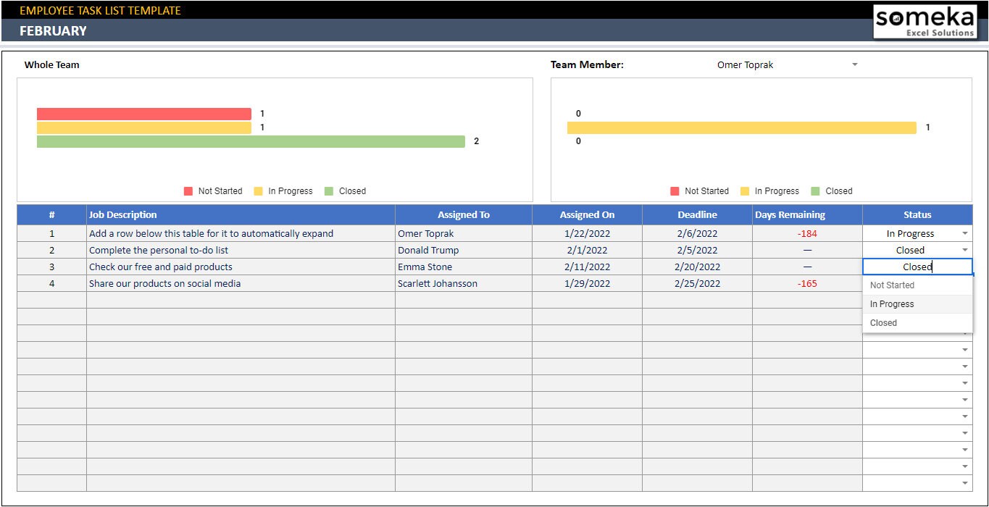Screen dimensions: 989x507
Task: Open the Team Member selection dropdown
Action: 854,64
